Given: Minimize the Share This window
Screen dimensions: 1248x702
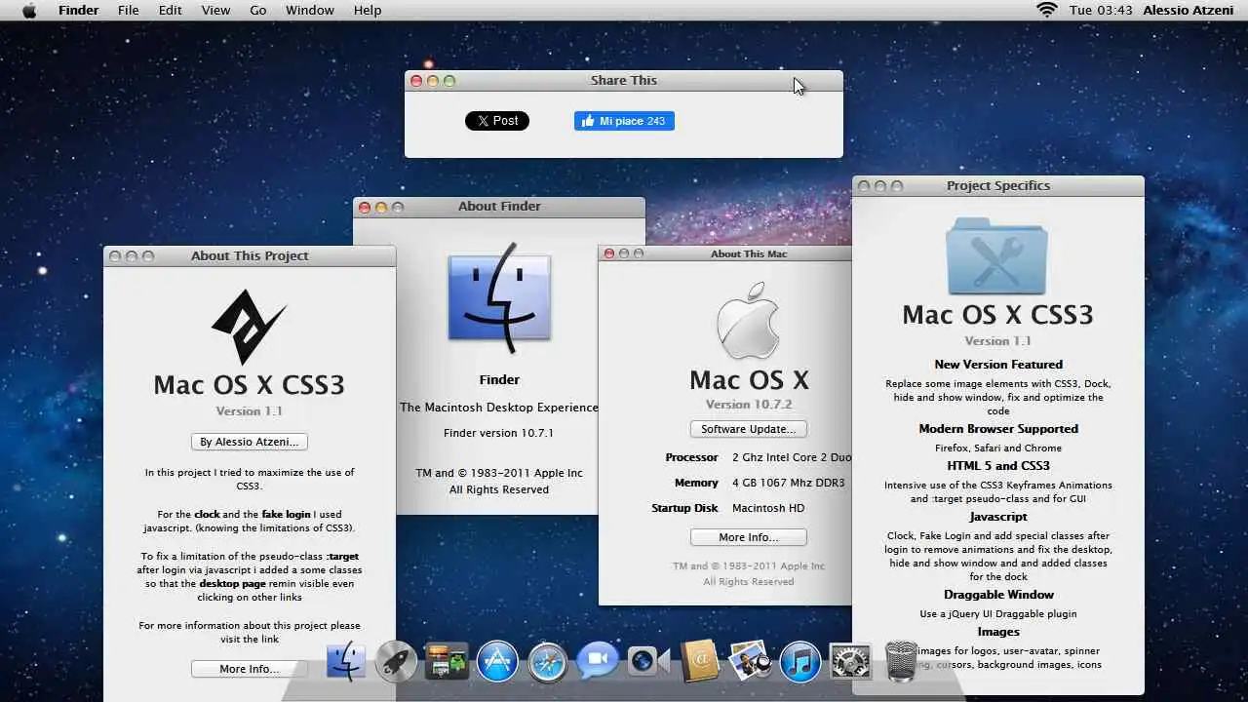Looking at the screenshot, I should pos(433,81).
